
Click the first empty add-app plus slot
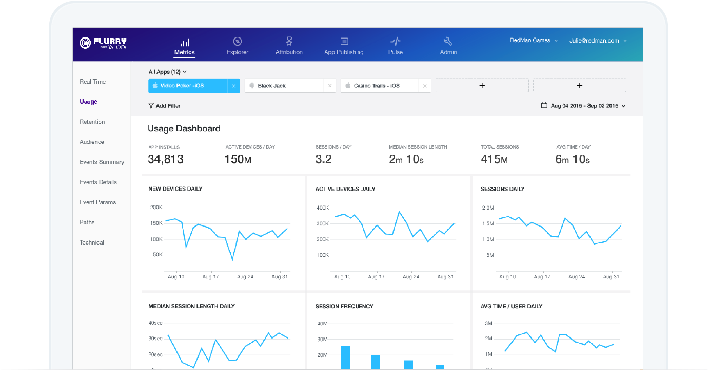(482, 86)
